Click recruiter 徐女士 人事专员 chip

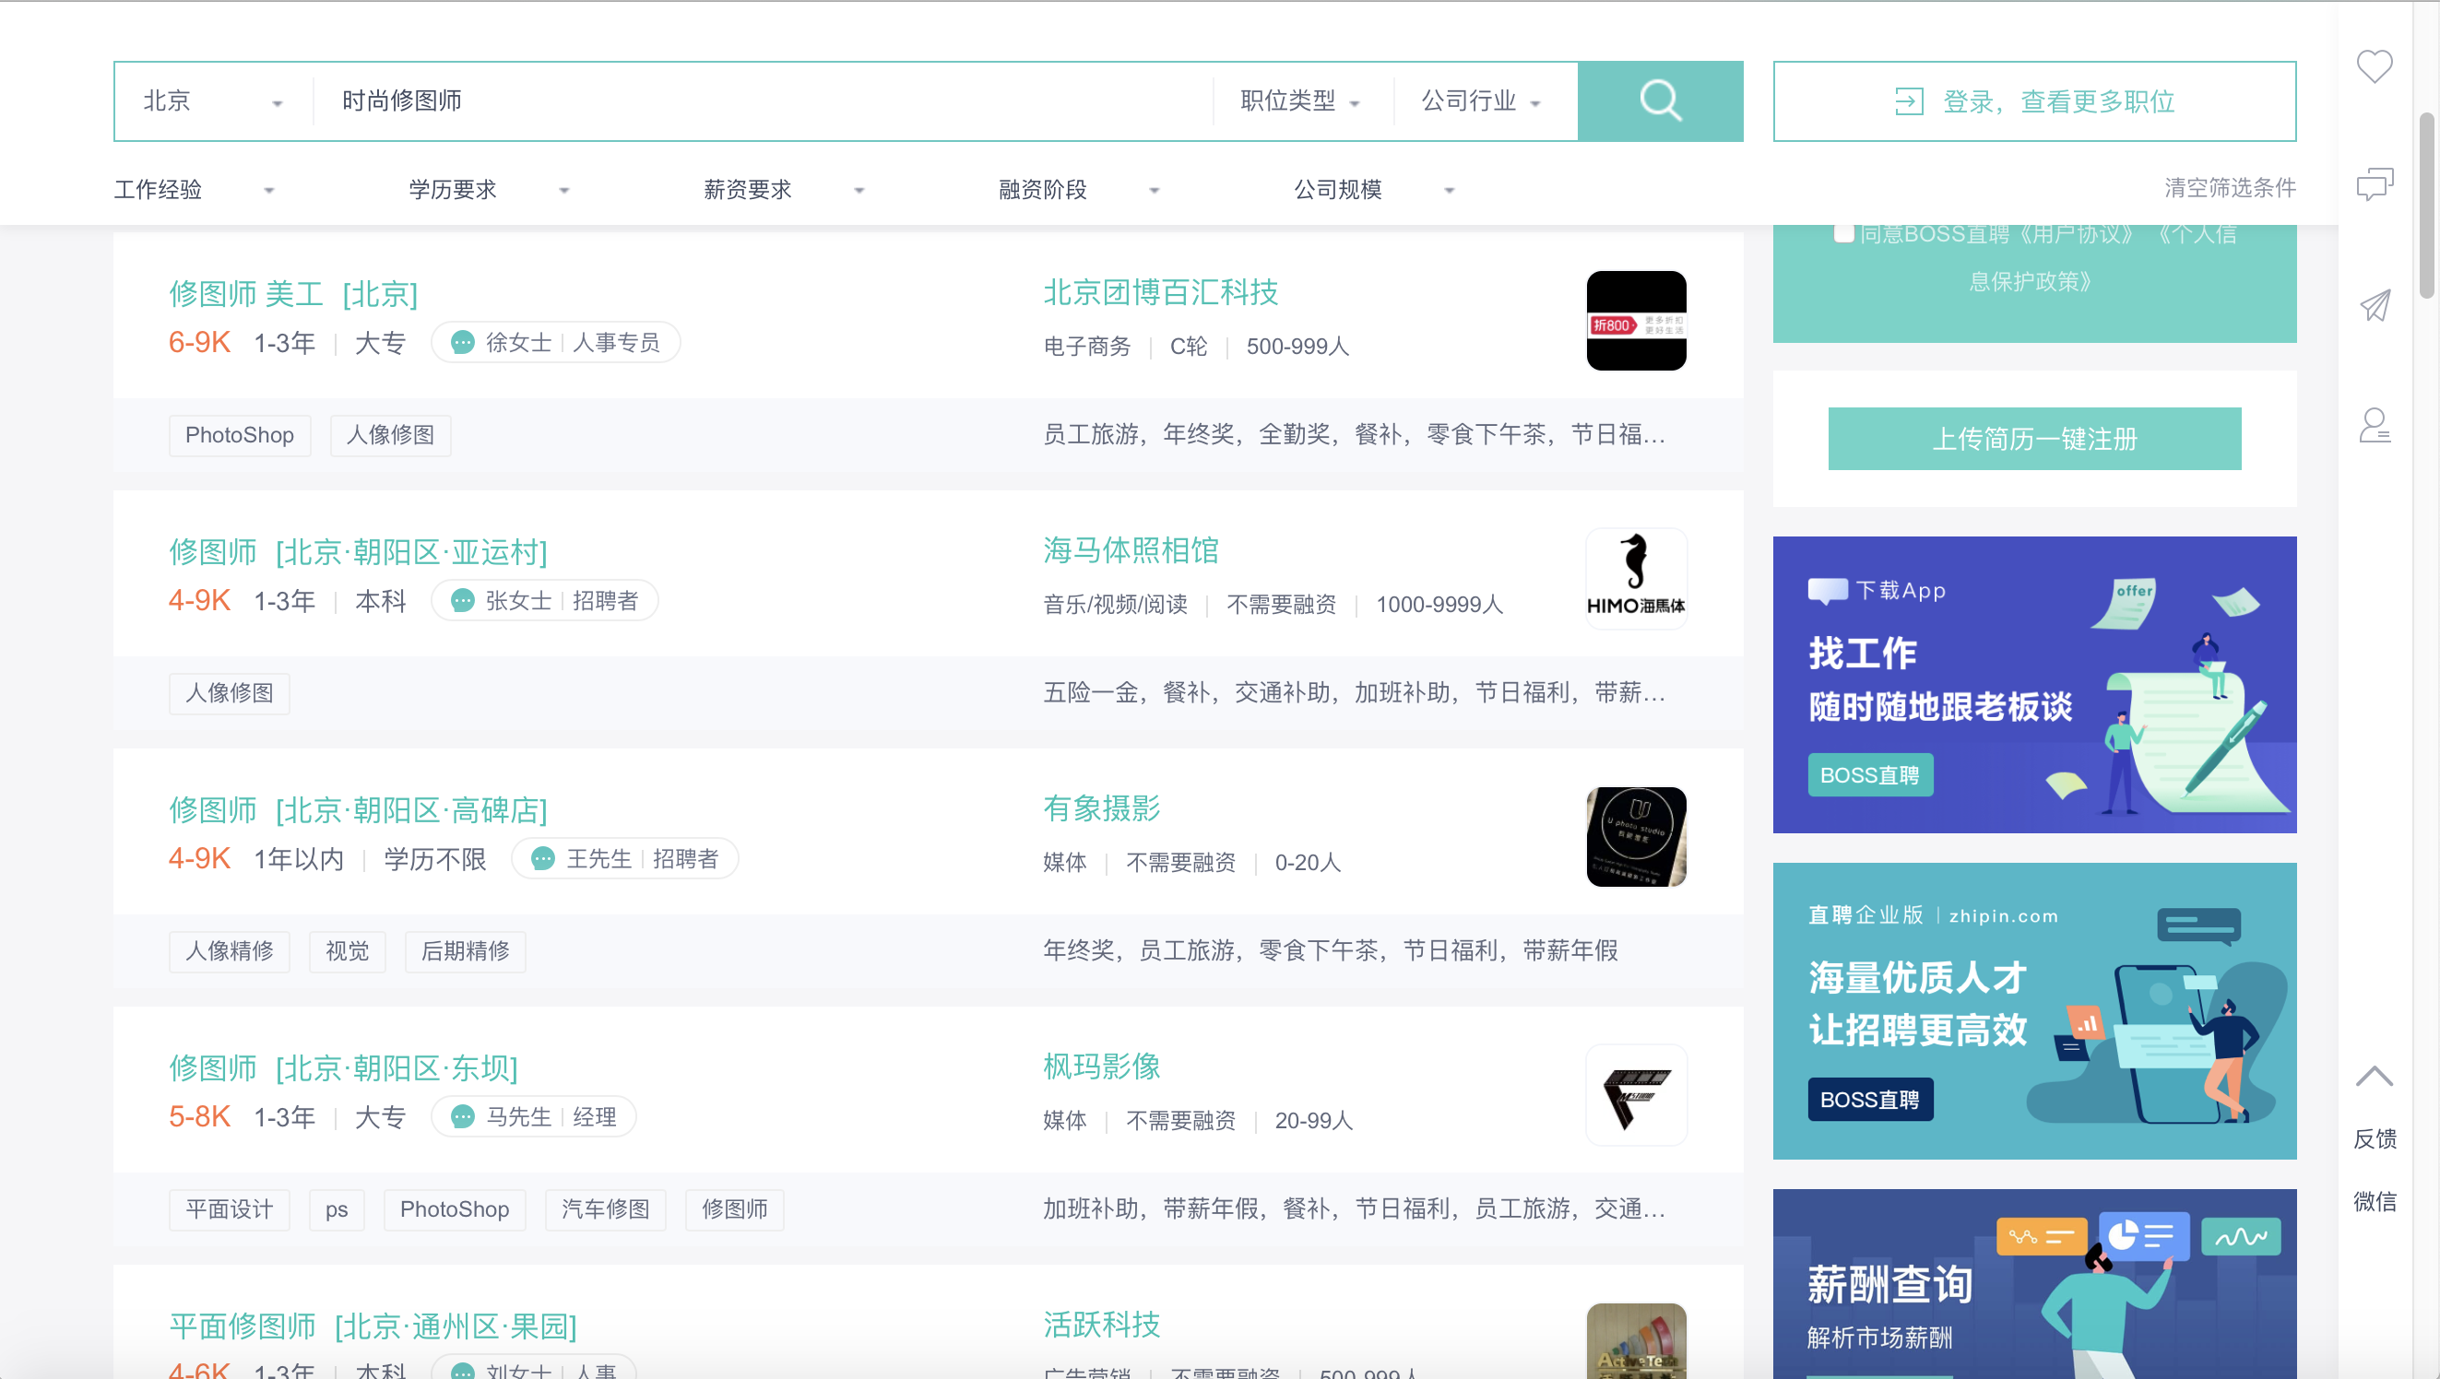556,343
